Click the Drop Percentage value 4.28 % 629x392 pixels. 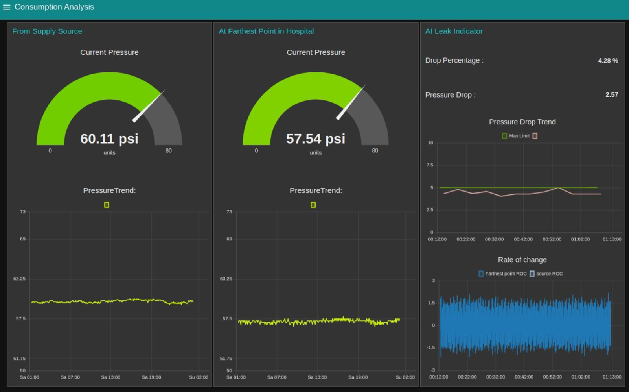(x=608, y=61)
